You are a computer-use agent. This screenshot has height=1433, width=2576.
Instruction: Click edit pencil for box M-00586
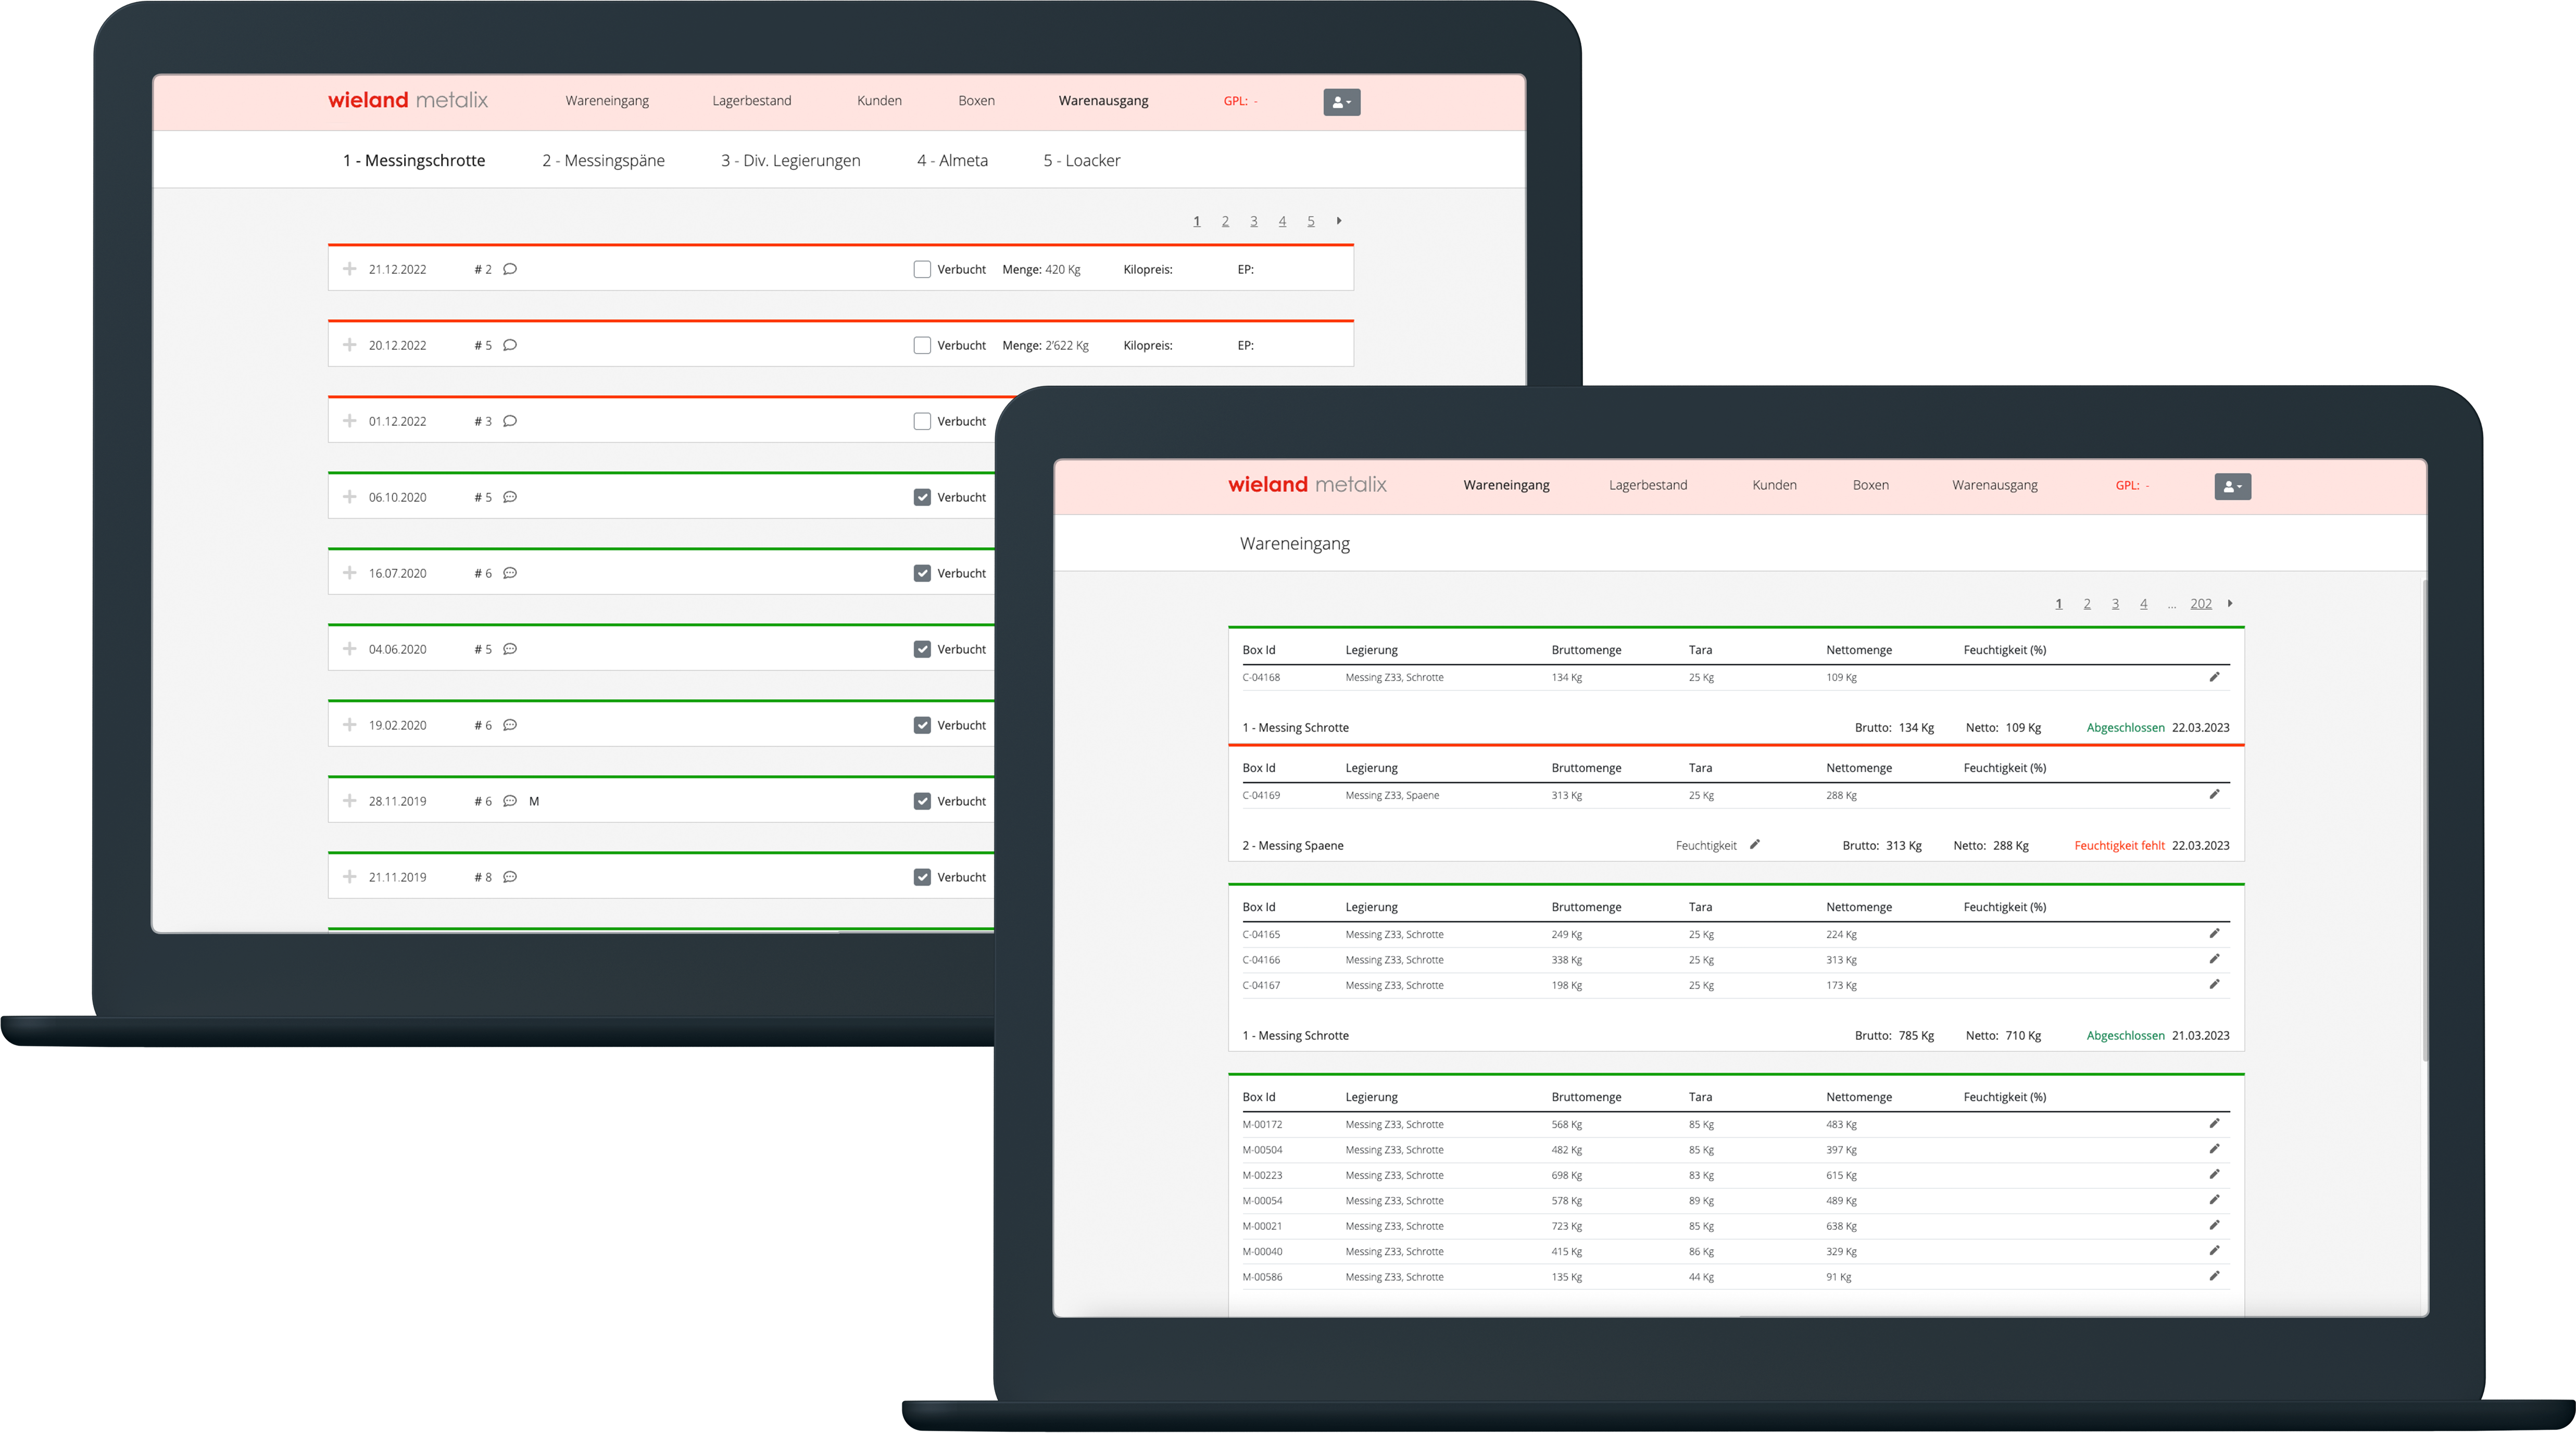[2214, 1276]
